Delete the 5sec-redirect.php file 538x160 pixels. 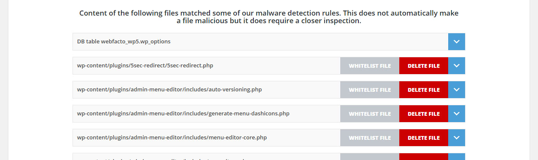[x=424, y=66]
